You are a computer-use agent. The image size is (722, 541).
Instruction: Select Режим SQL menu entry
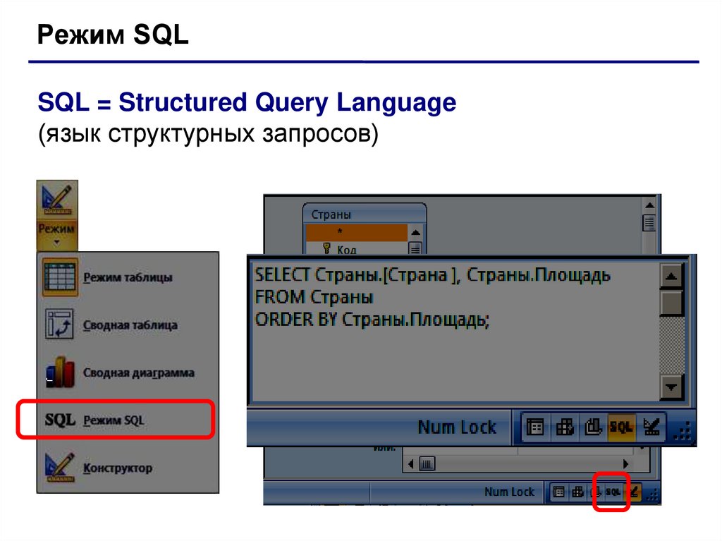pos(115,420)
